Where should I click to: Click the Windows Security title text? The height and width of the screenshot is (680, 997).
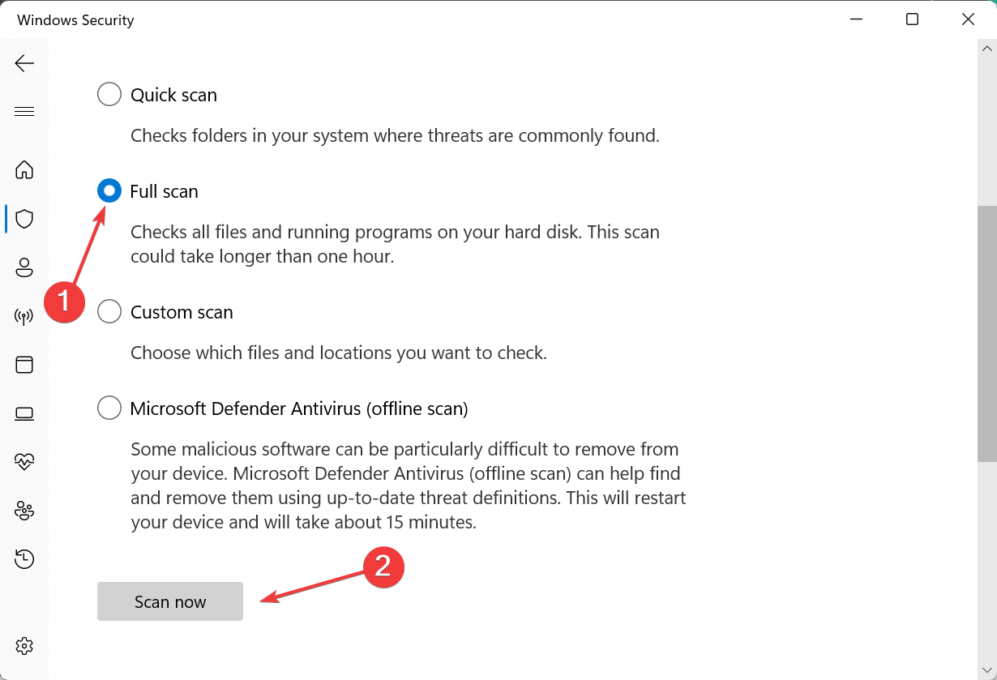point(75,20)
